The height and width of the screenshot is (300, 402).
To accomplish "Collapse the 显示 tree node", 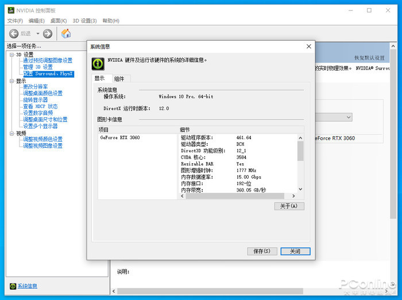I will pyautogui.click(x=11, y=81).
